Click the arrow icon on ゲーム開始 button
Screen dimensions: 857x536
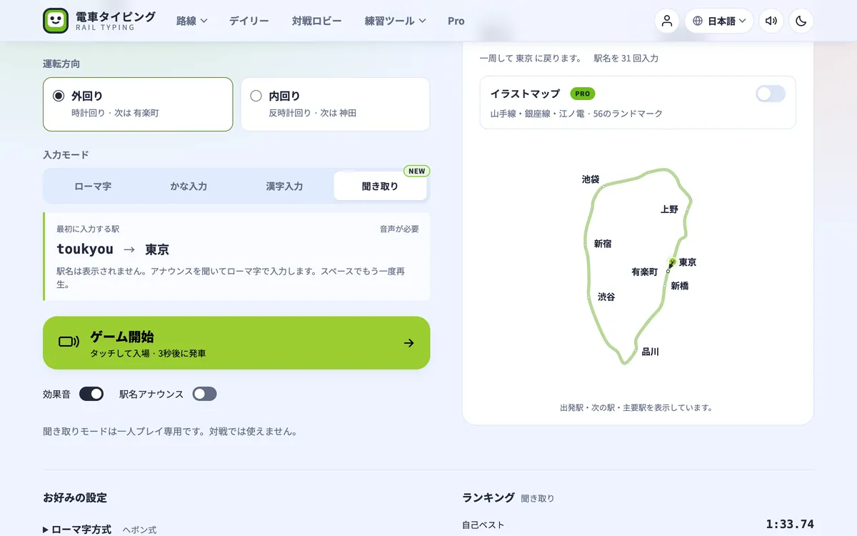[x=409, y=343]
